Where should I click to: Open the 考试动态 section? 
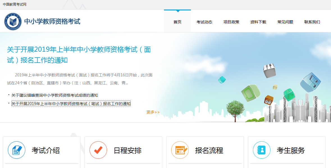[x=205, y=22]
